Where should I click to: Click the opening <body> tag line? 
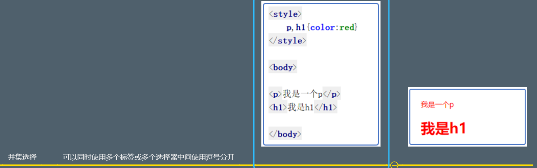283,67
